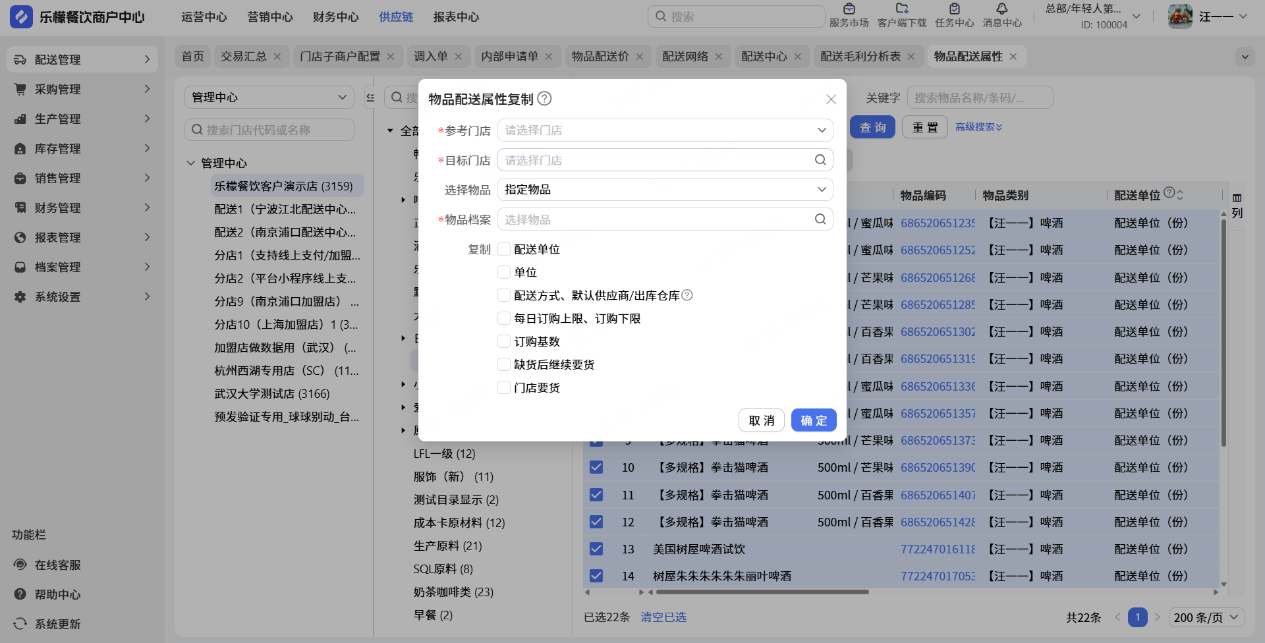Click the 确定 button in dialog
This screenshot has height=643, width=1265.
813,420
